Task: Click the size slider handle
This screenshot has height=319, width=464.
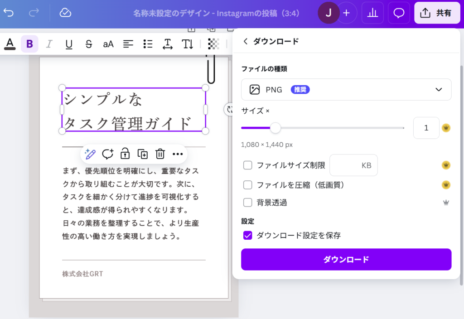Action: [x=275, y=128]
